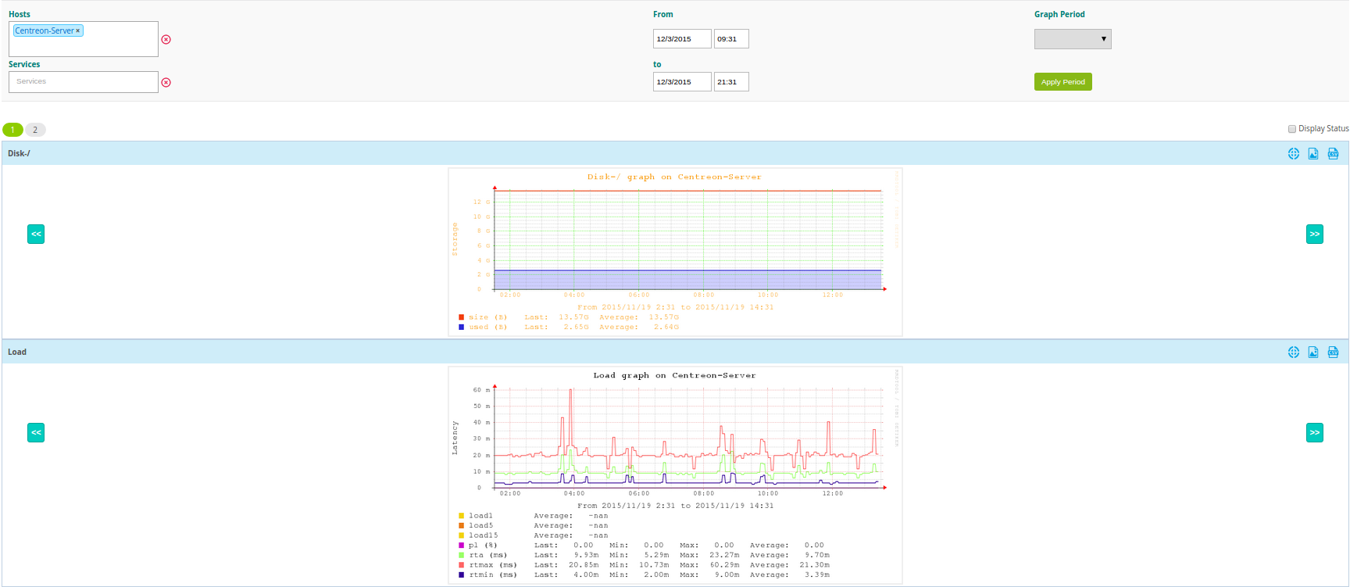Edit the From time 09:31 field
Viewport: 1350px width, 587px height.
click(731, 39)
